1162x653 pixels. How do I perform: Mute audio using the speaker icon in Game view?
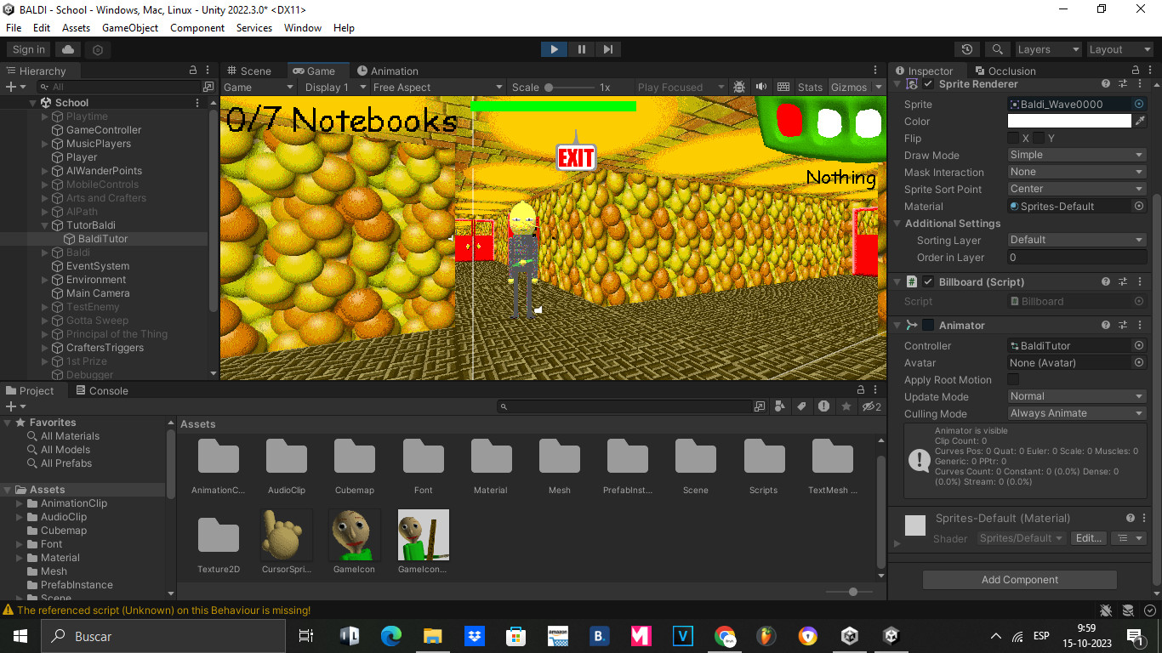coord(761,87)
